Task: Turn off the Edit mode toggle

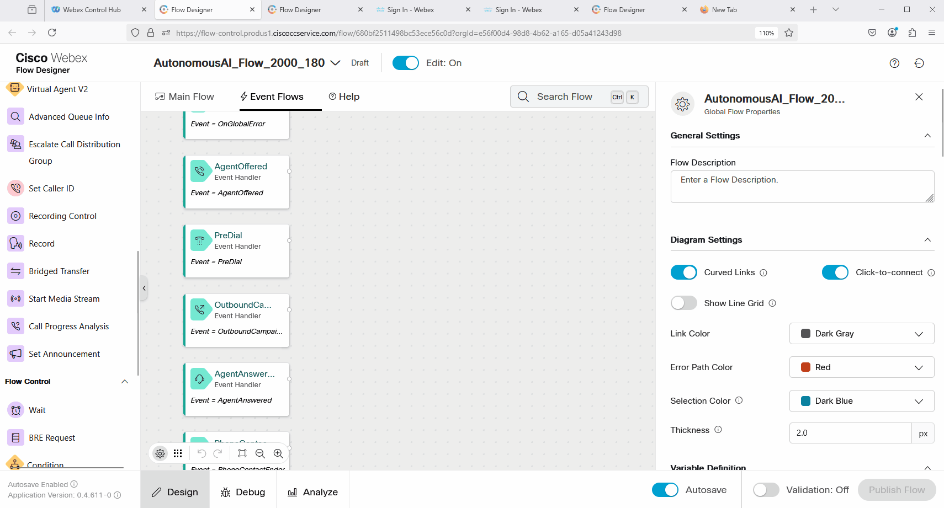Action: coord(405,63)
